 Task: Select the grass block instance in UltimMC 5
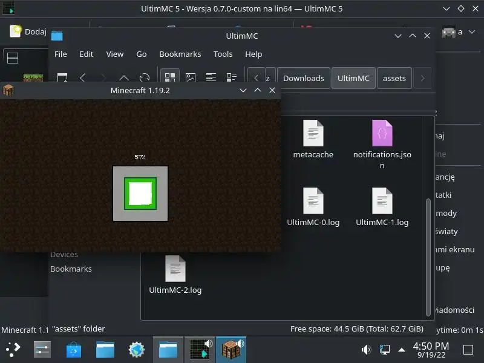pyautogui.click(x=33, y=77)
